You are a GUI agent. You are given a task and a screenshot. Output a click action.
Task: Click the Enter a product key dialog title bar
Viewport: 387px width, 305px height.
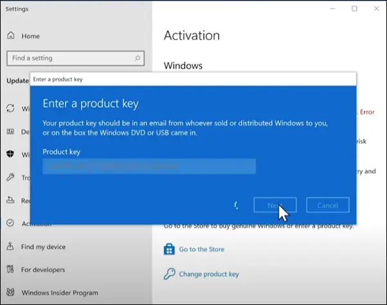tap(194, 79)
